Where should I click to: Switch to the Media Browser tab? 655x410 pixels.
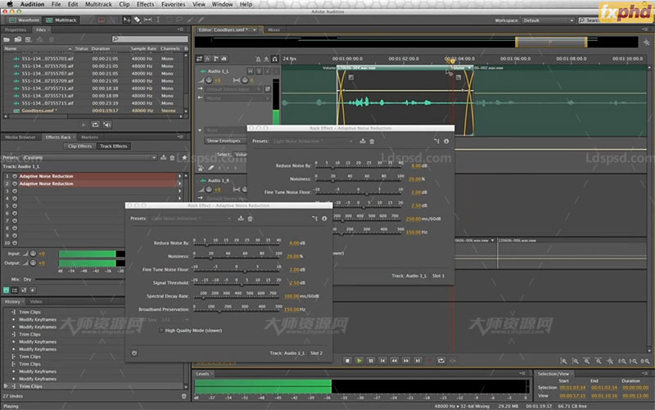20,137
